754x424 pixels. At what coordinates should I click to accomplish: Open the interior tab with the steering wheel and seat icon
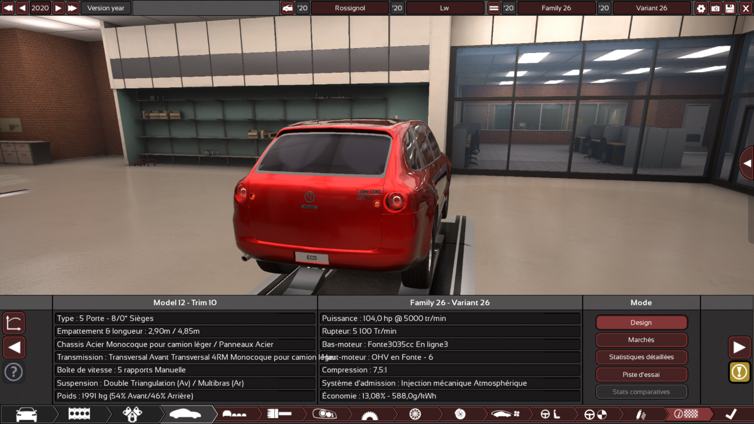[551, 414]
